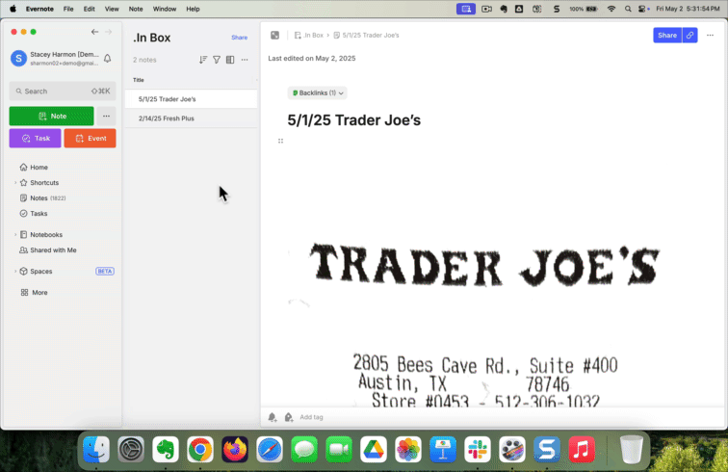This screenshot has height=472, width=728.
Task: Click block drag handle below title
Action: point(280,141)
